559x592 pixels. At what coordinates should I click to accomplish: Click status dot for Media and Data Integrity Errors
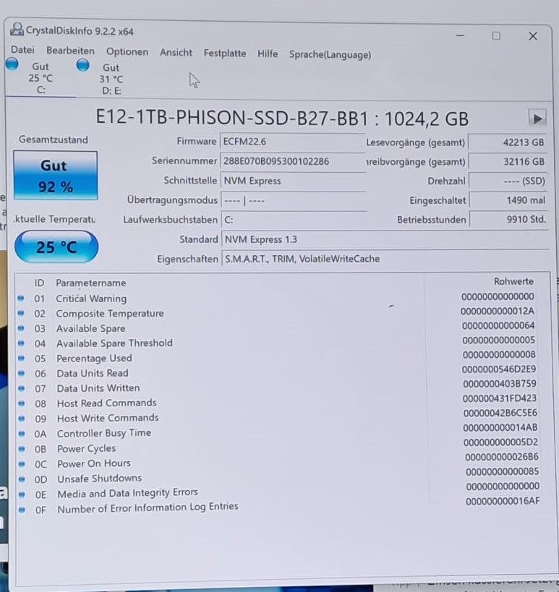(22, 494)
